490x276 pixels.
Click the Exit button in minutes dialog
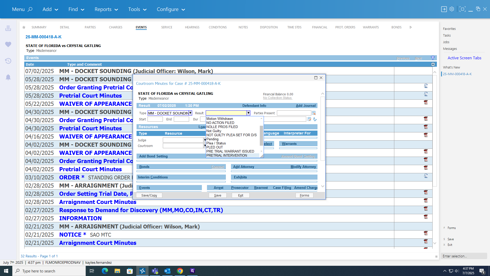click(241, 195)
